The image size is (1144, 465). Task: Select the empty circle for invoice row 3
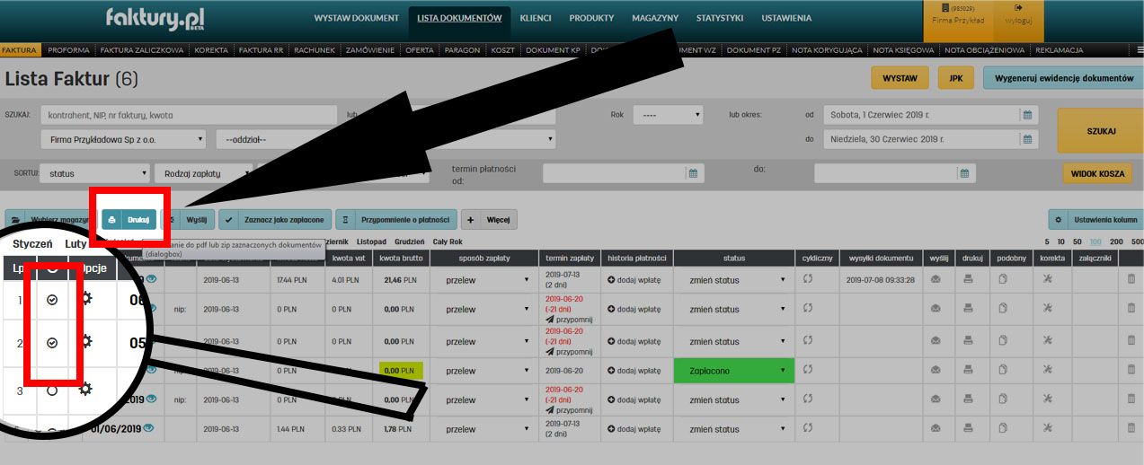(52, 390)
